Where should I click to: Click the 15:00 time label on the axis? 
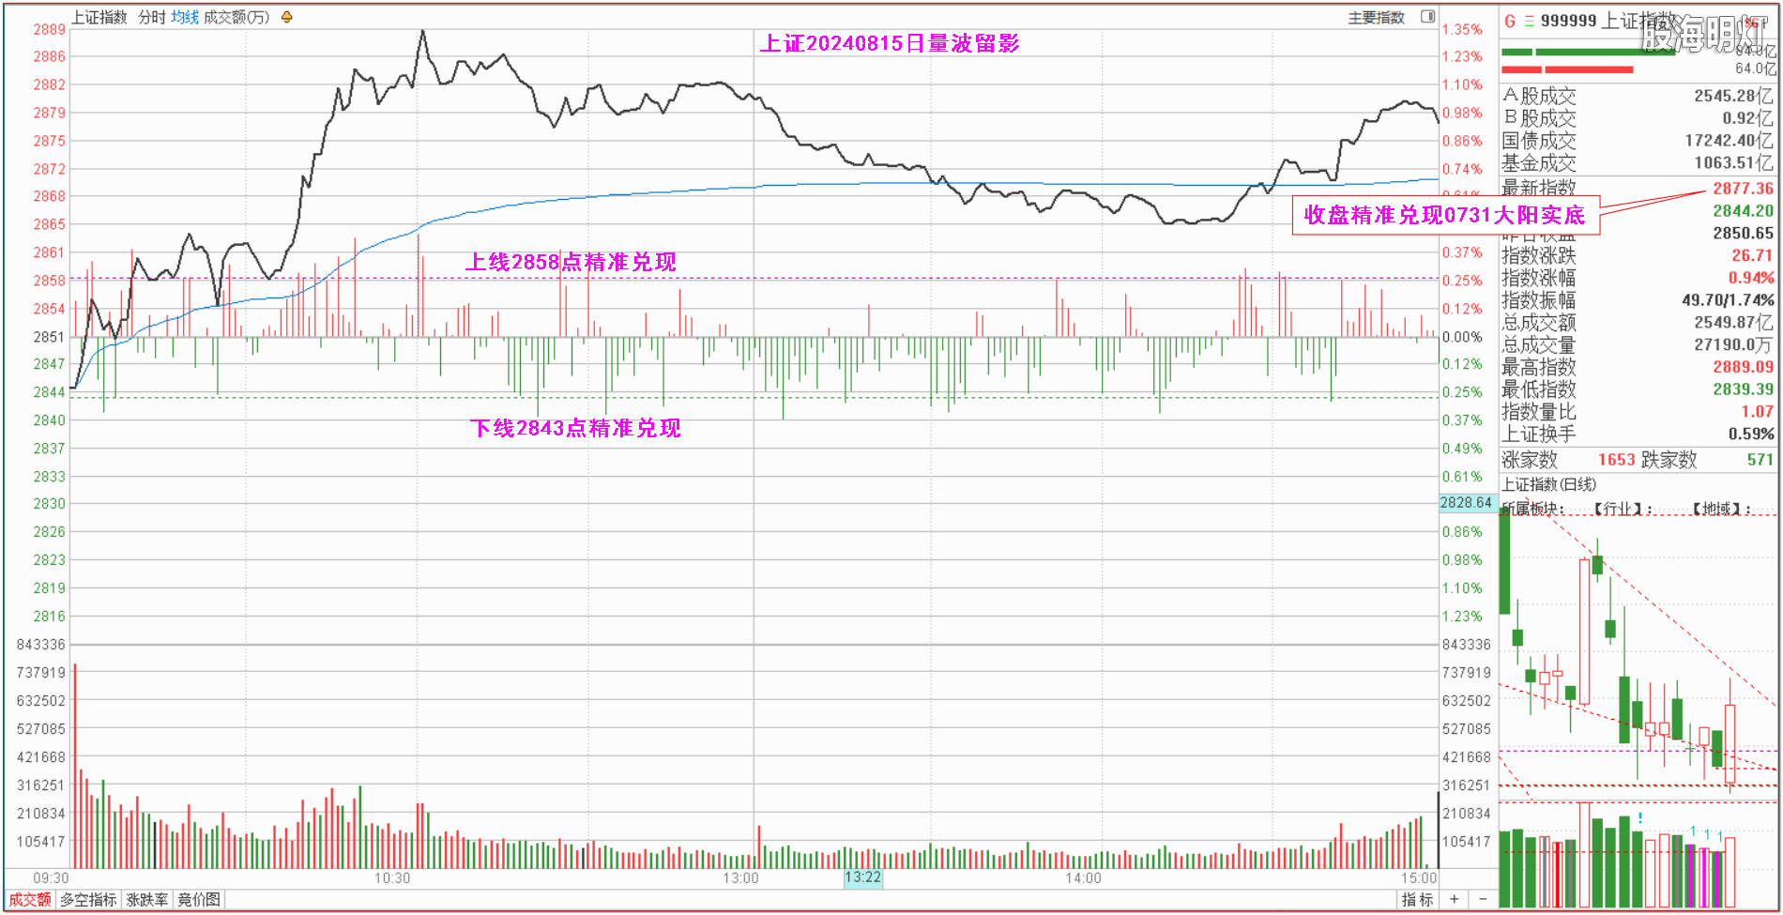[1419, 878]
